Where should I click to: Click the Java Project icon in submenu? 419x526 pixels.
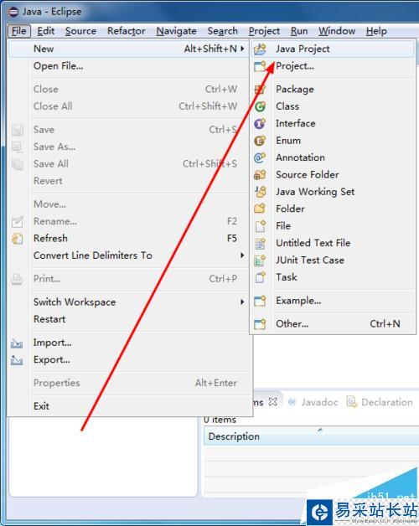coord(260,49)
